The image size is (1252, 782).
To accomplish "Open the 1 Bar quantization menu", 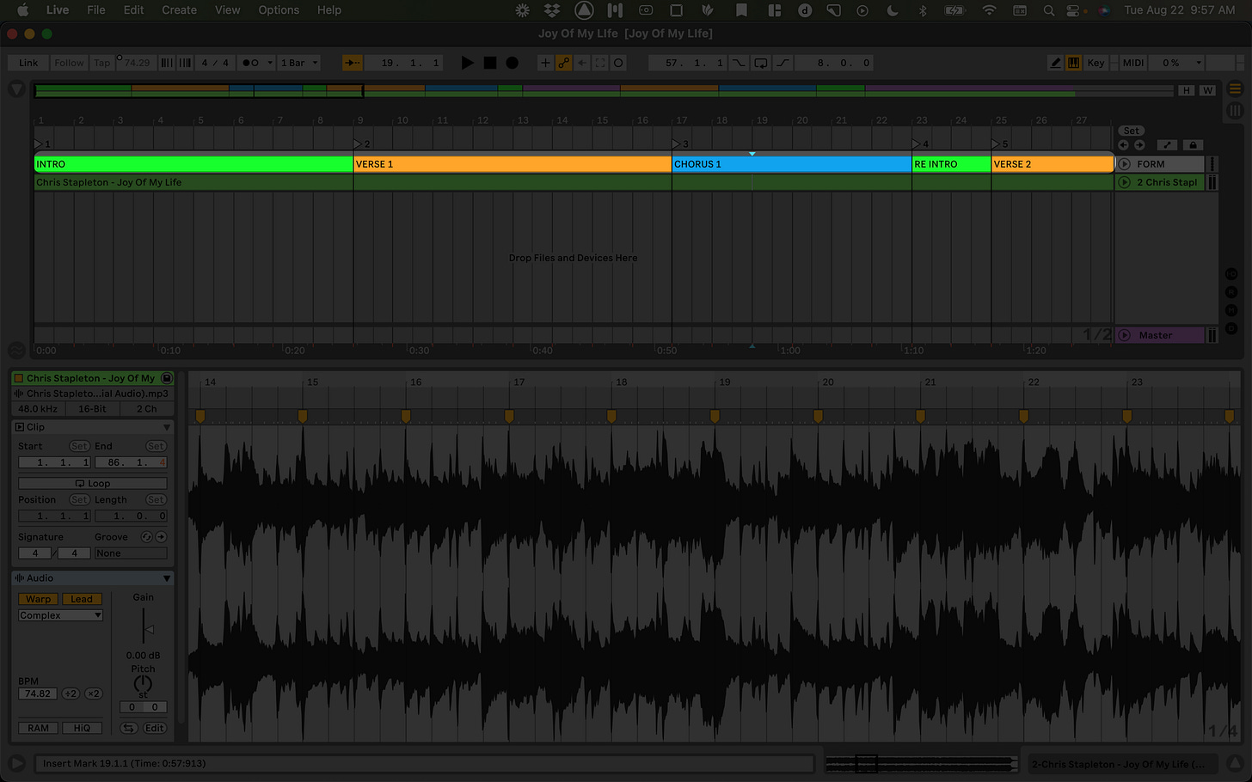I will (x=299, y=63).
